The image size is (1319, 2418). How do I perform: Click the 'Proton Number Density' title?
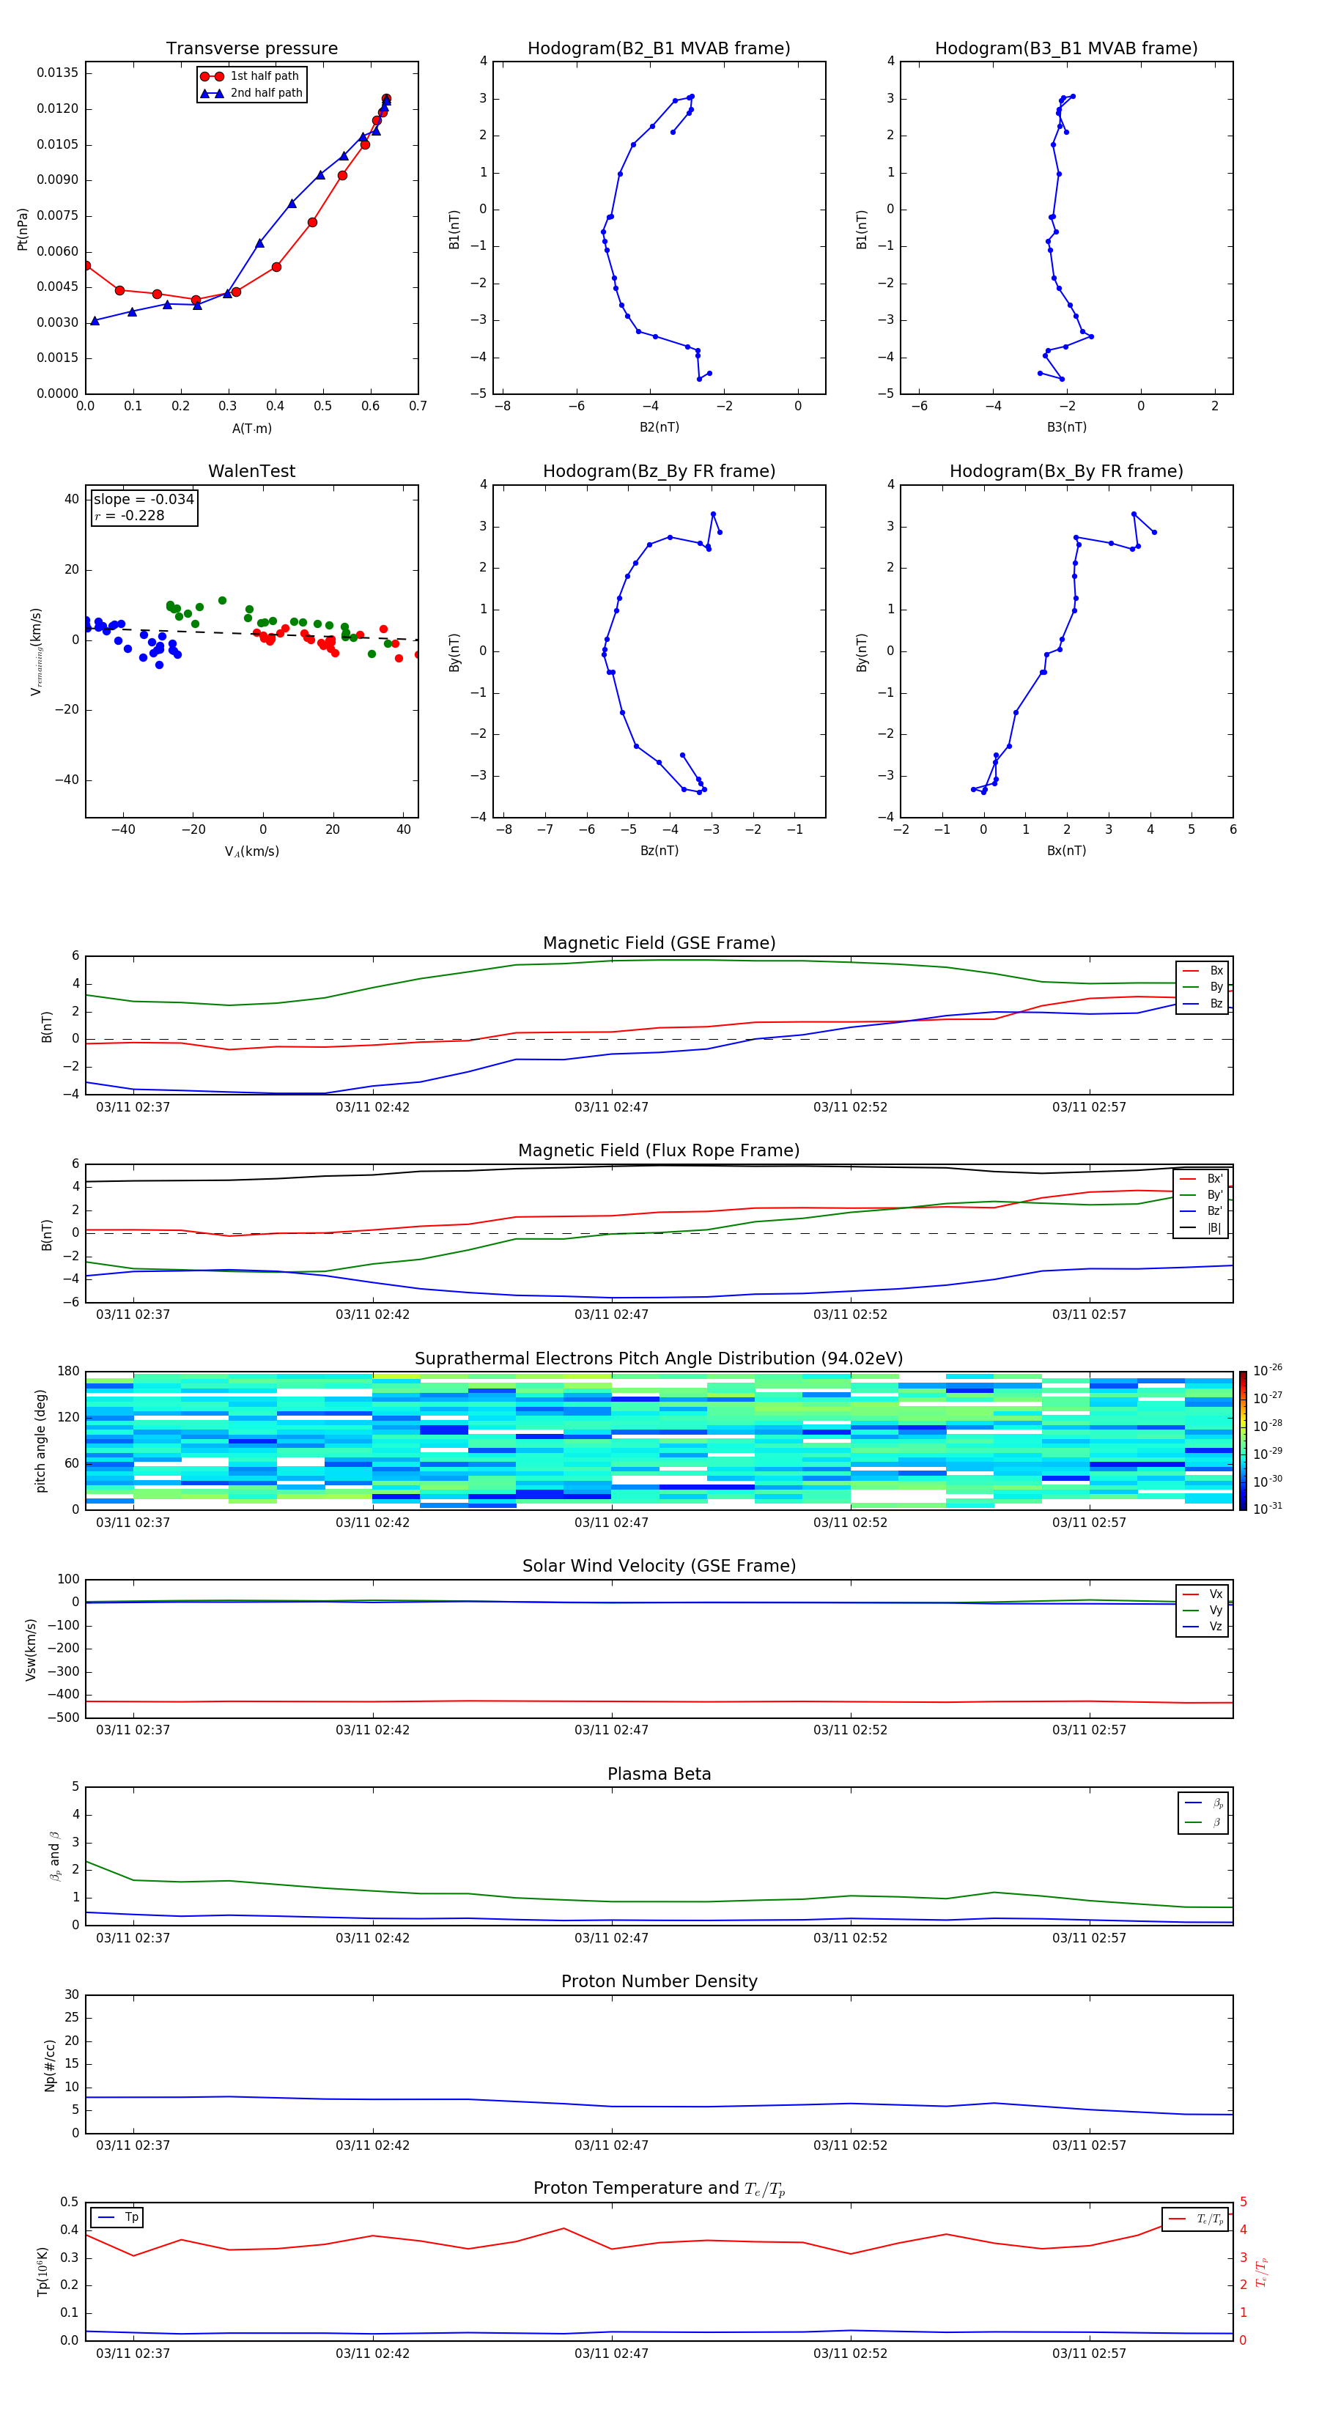tap(659, 1981)
